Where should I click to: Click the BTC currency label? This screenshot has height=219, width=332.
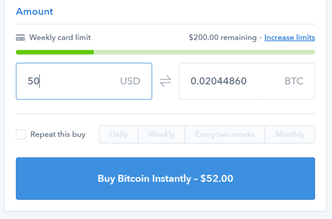294,81
